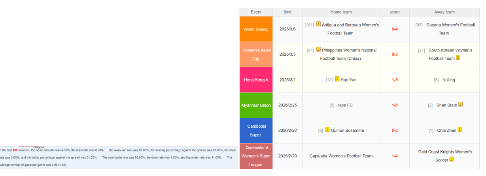
Task: Click yellow card icon beside Shan State
Action: [x=460, y=104]
